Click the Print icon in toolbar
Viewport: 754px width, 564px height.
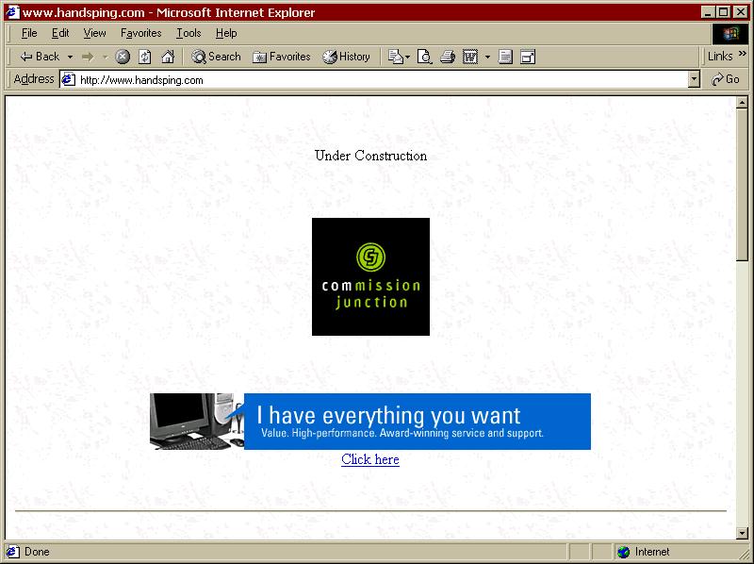pos(449,57)
